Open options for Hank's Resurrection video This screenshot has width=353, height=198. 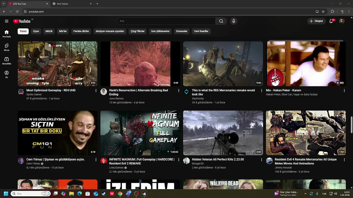click(179, 90)
